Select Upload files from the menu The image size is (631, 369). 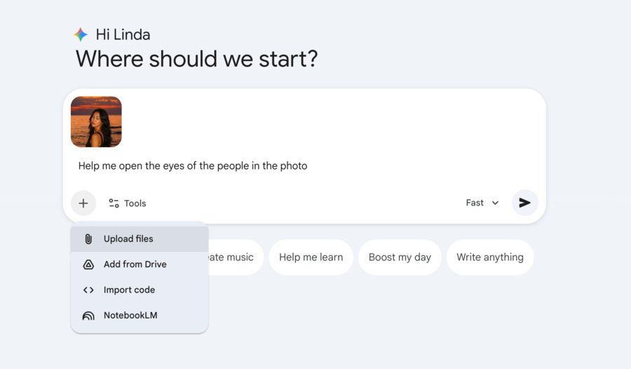(x=128, y=239)
